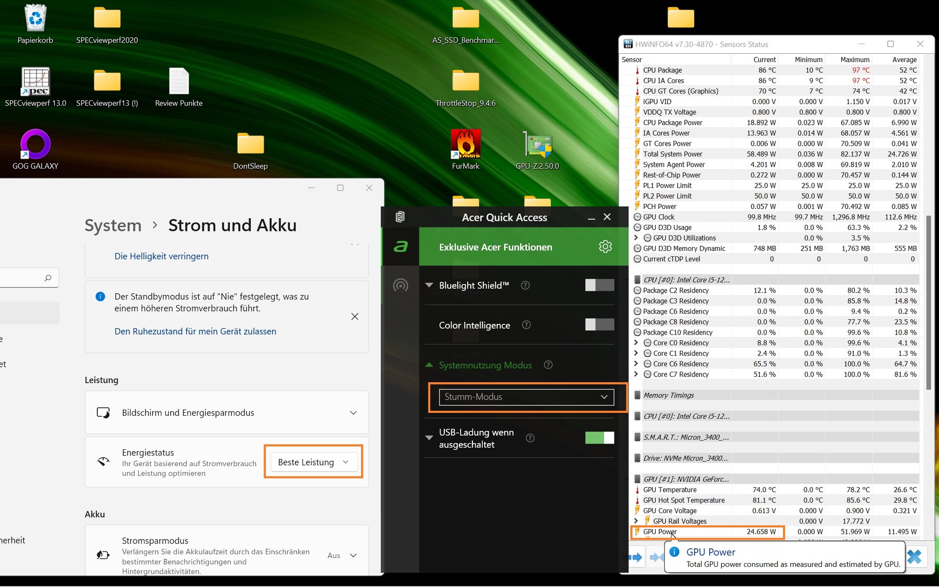Screen dimensions: 939x587
Task: Expand Bildschirm und Energiesparmodus section
Action: 353,413
